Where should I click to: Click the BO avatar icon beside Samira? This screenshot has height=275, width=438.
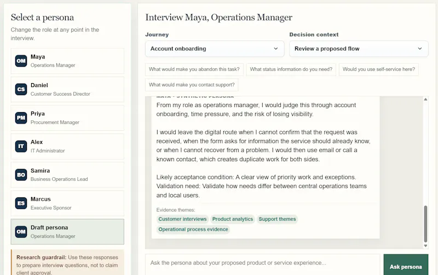21,174
